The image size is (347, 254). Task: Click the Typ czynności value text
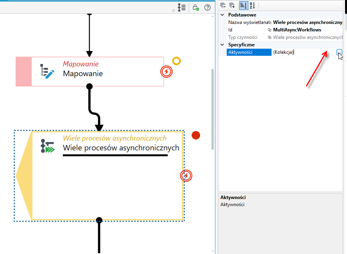(308, 37)
